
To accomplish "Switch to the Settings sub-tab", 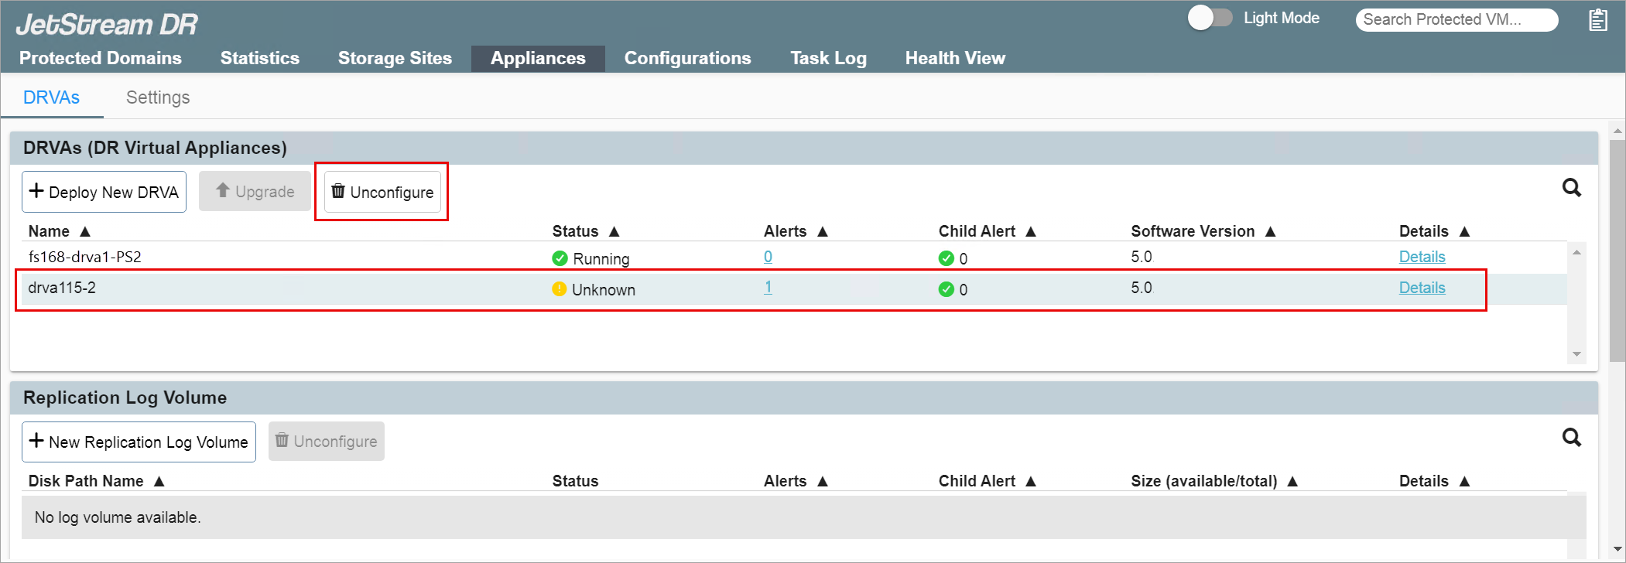I will (x=158, y=97).
